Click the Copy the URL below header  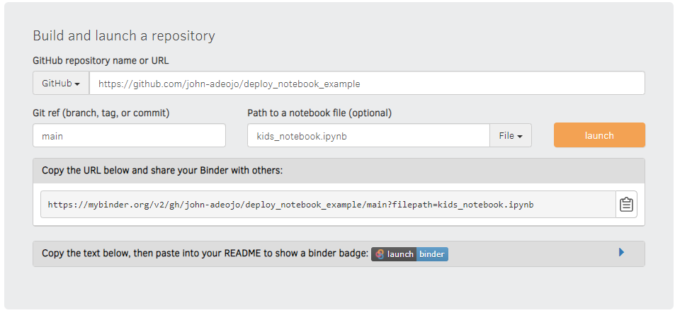162,171
